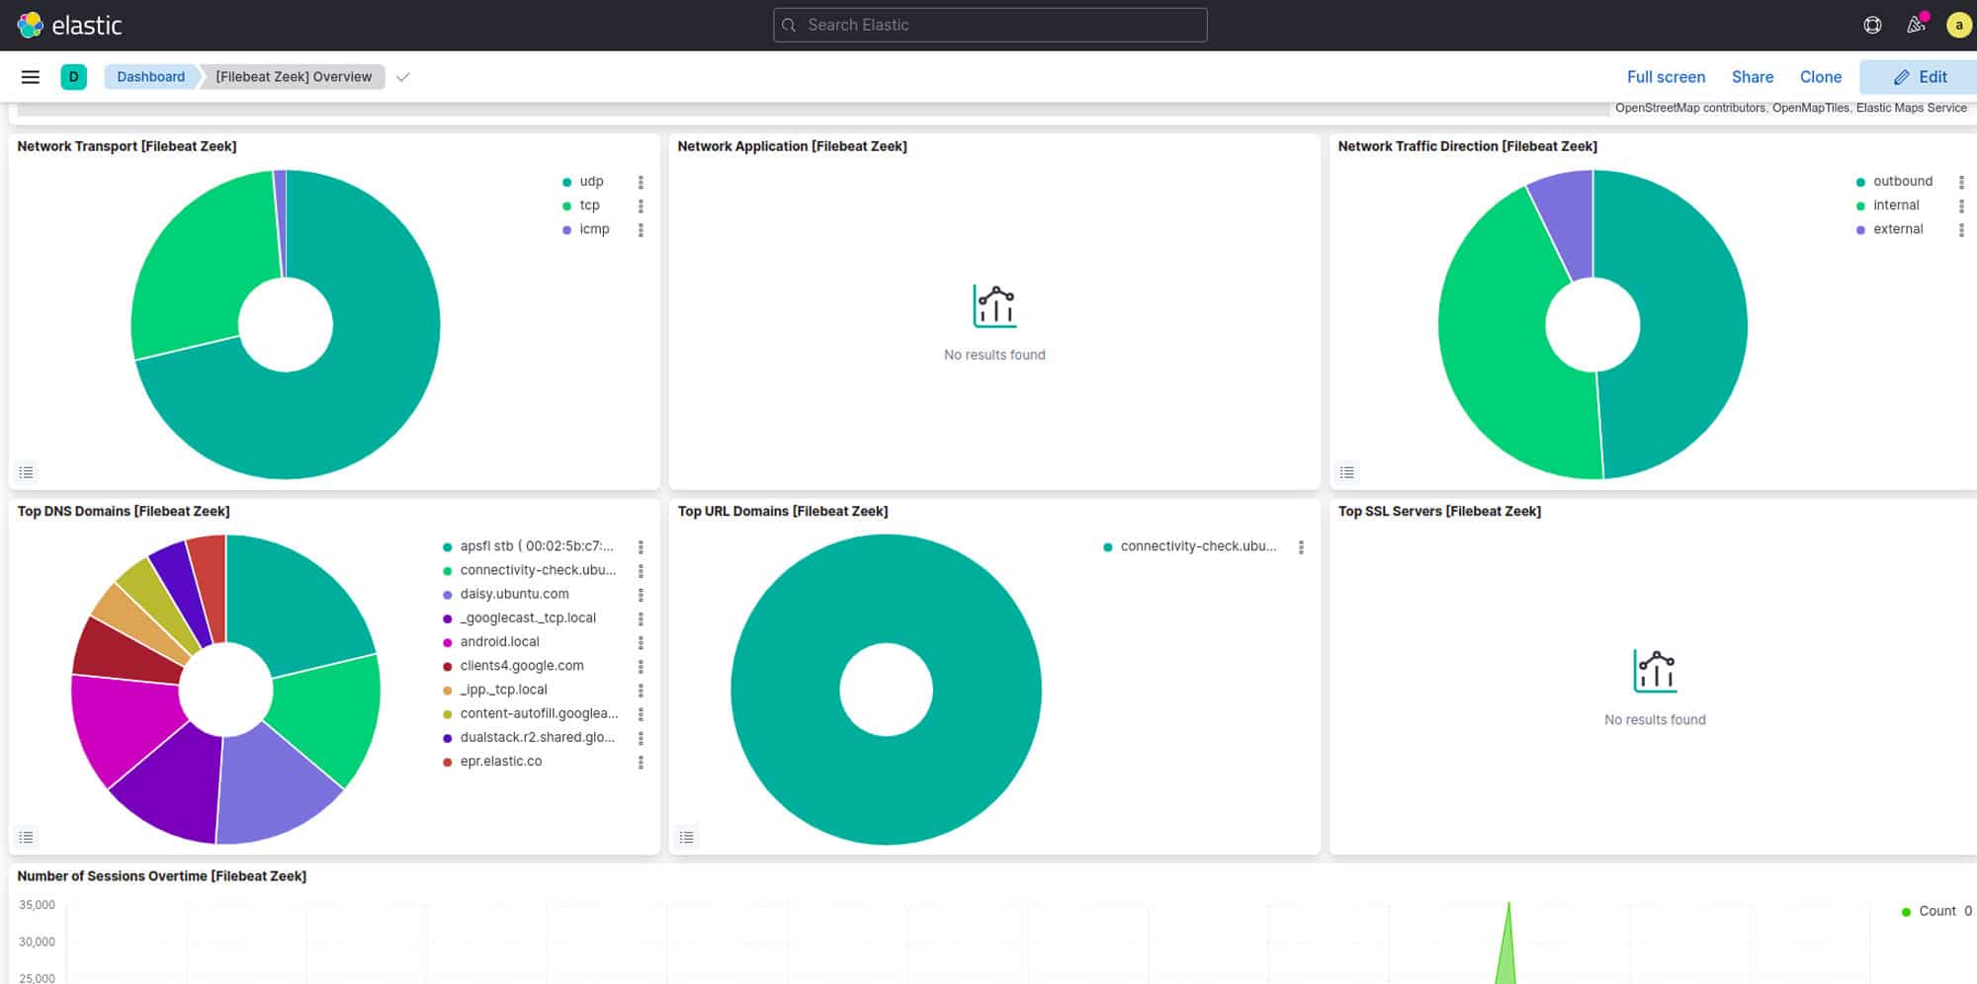Open the help menu in the top bar
The image size is (1977, 984).
tap(1871, 25)
